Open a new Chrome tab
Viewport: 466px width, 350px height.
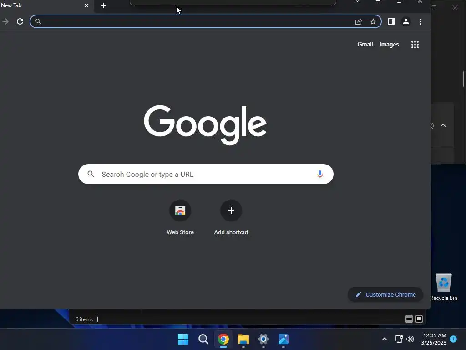(103, 5)
